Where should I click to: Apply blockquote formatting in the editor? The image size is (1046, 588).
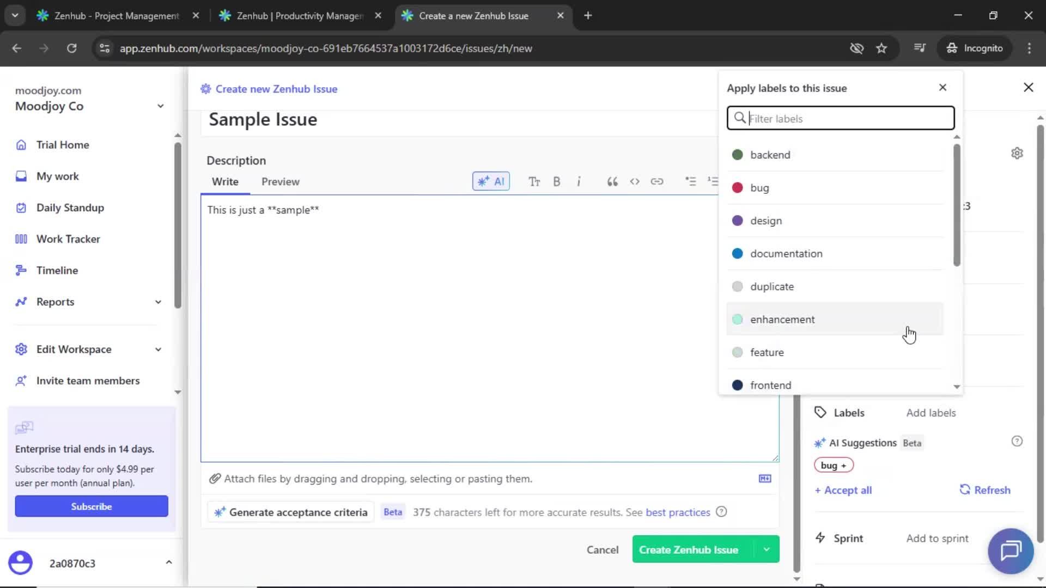[x=612, y=181]
